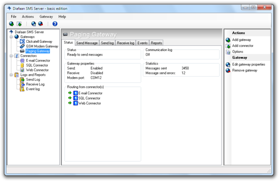This screenshot has width=279, height=181.
Task: Switch to the Send Message tab
Action: [x=87, y=43]
